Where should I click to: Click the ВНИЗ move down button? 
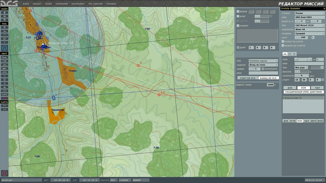pyautogui.click(x=320, y=121)
